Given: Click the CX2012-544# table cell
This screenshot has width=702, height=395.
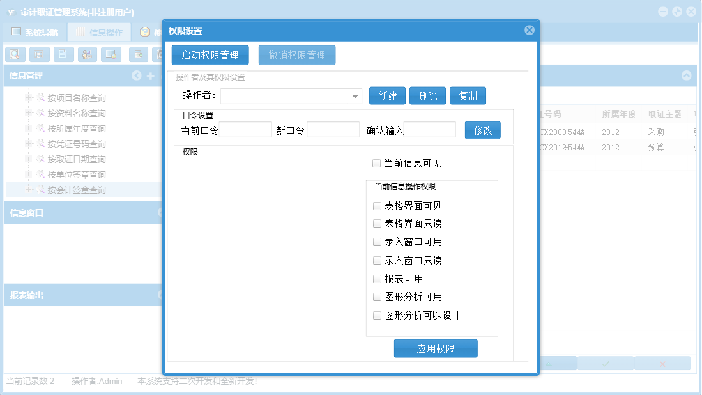Looking at the screenshot, I should pyautogui.click(x=562, y=148).
